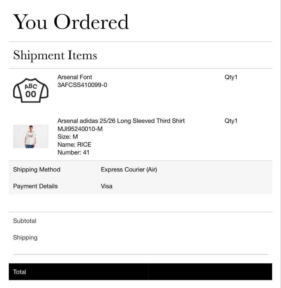Click the Total label in black bar
The height and width of the screenshot is (288, 281).
pos(20,272)
